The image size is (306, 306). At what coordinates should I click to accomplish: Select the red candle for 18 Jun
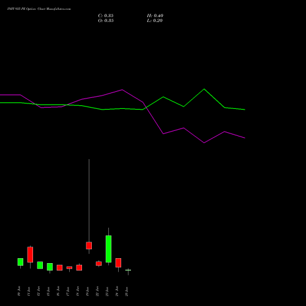pos(79,267)
